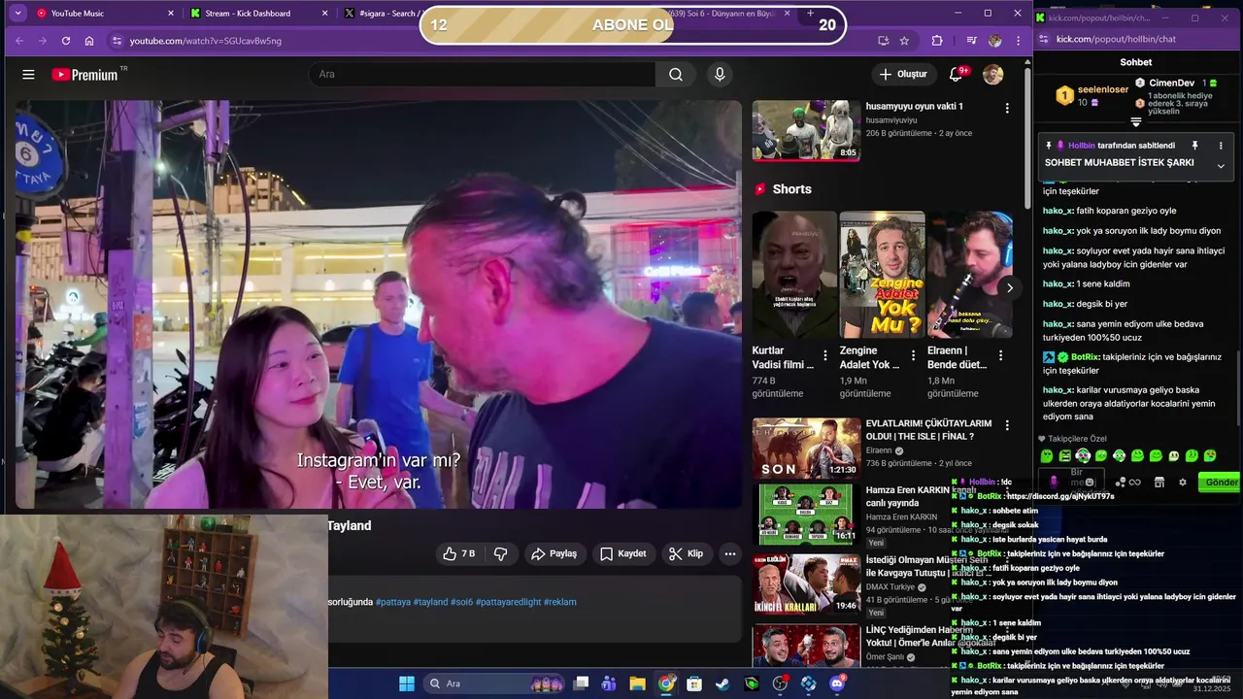Click the Oluştur create button
The image size is (1243, 699).
(903, 75)
